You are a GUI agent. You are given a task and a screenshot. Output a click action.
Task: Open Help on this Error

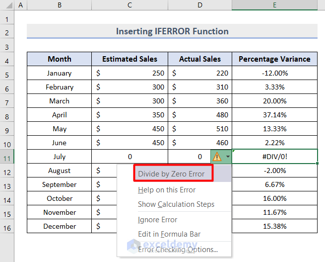[x=167, y=190]
